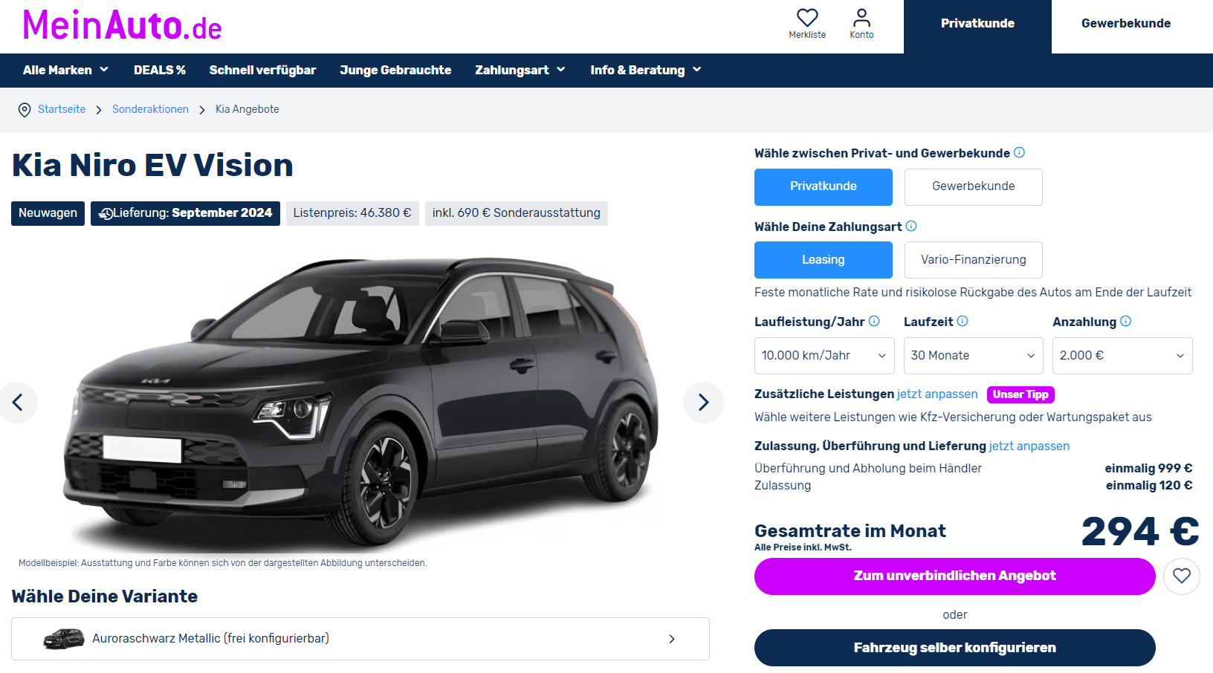Image resolution: width=1213 pixels, height=673 pixels.
Task: Open the Laufleistung 10.000 km/Jahr dropdown
Action: point(824,356)
